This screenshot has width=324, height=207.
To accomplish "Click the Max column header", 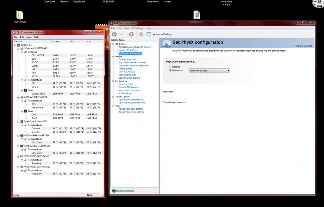I will pos(94,41).
